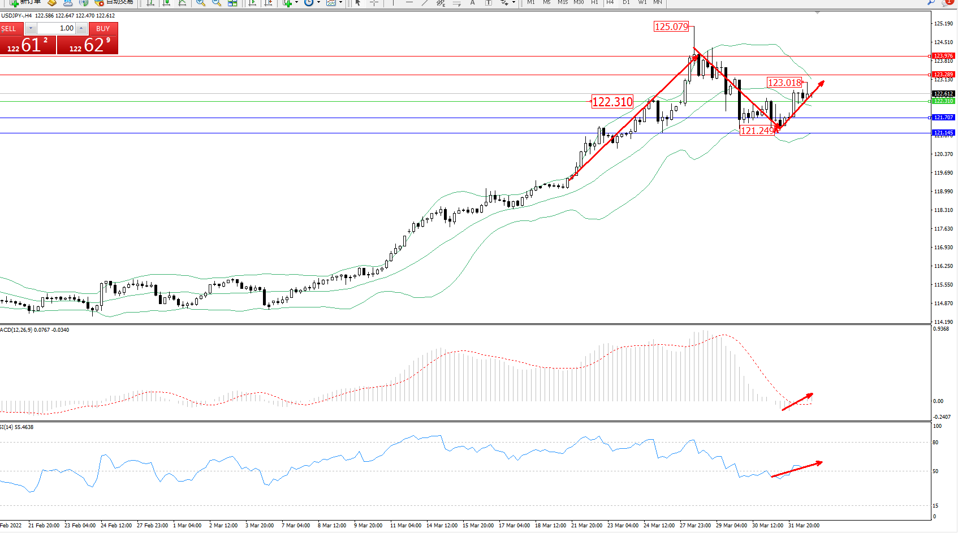Select the cursor arrow tool
This screenshot has height=533, width=958.
point(358,3)
